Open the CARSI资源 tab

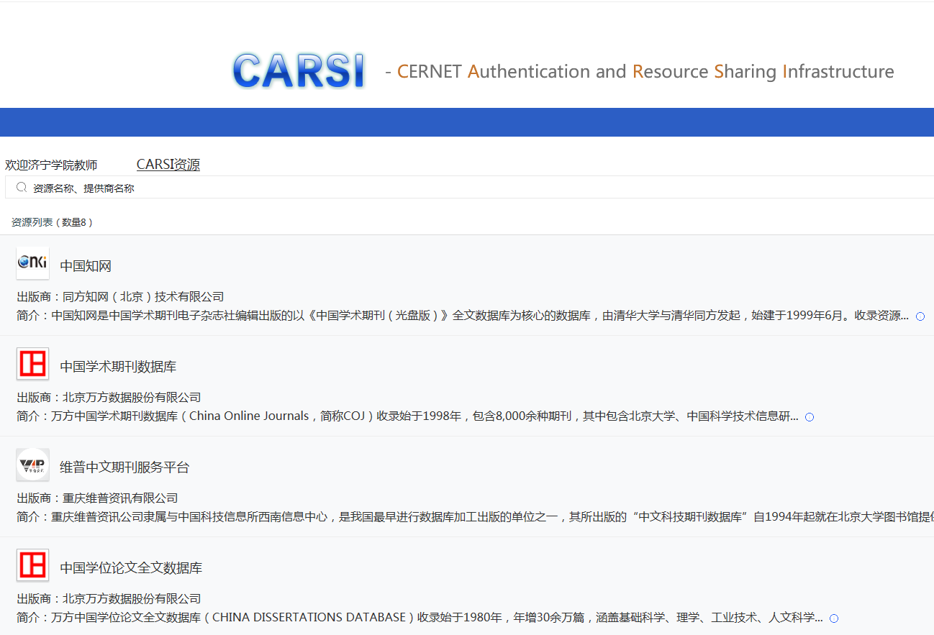[168, 165]
